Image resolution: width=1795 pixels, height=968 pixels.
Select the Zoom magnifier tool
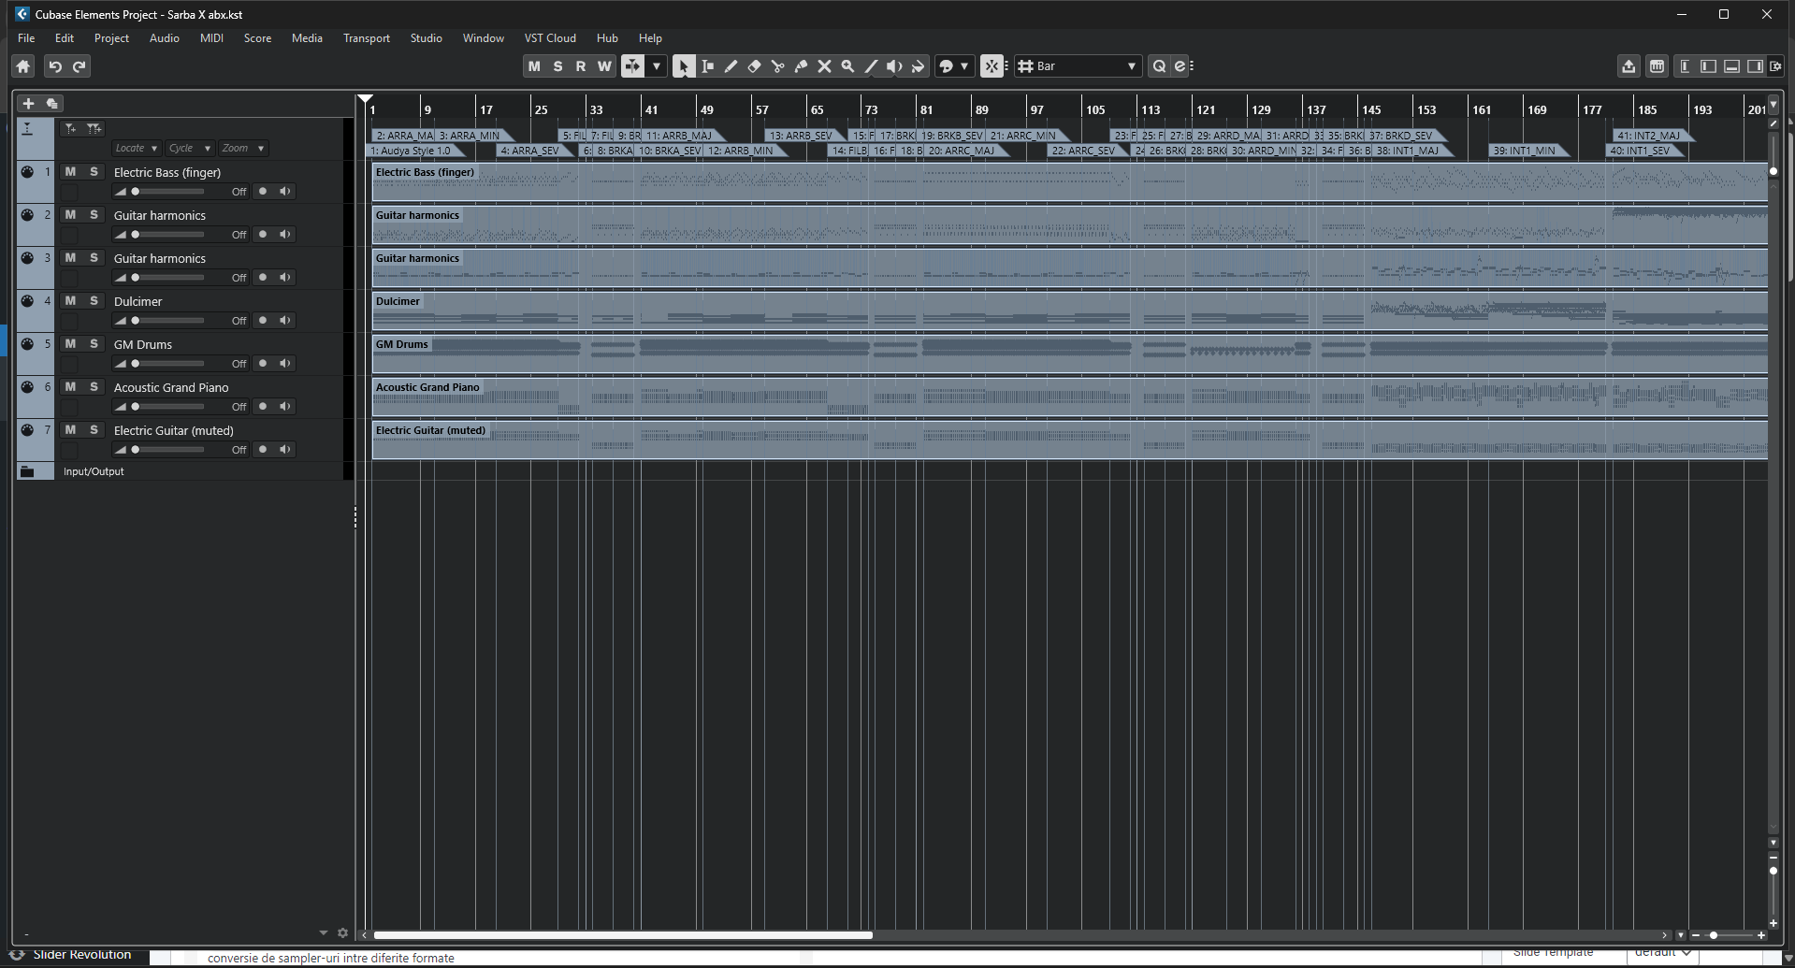[847, 66]
